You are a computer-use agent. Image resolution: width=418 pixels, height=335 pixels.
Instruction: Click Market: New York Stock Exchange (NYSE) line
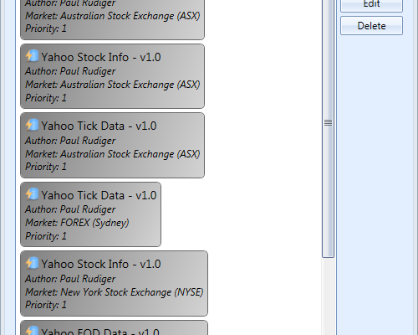pos(115,292)
